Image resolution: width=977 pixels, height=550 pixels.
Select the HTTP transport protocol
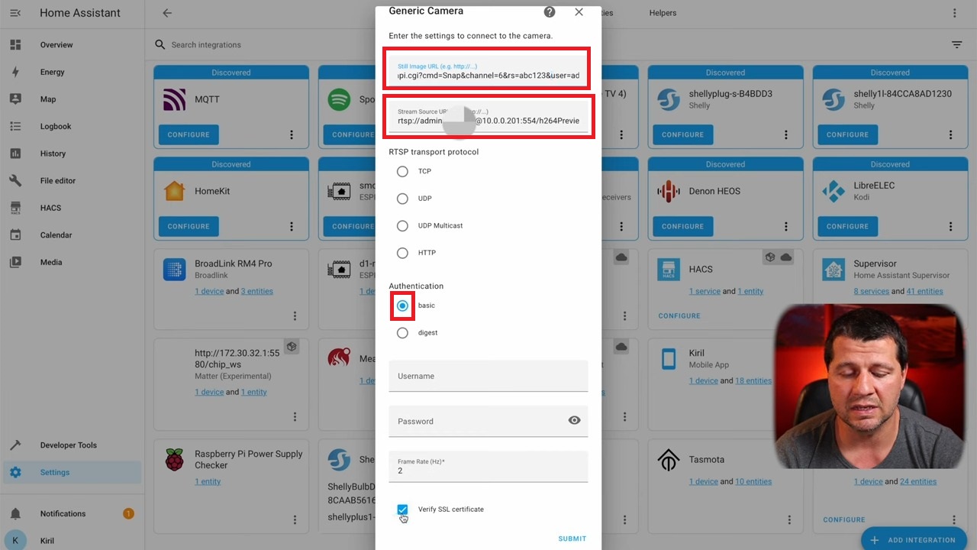[x=402, y=253]
